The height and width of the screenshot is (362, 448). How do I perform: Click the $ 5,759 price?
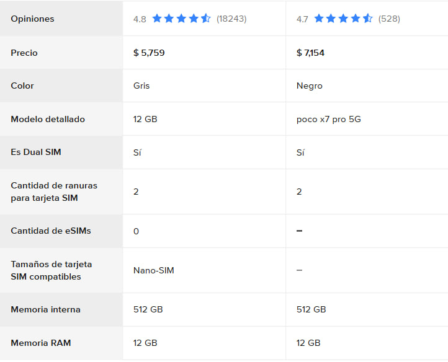[149, 53]
